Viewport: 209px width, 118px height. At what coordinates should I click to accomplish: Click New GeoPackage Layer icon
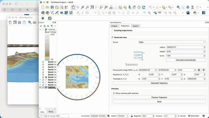pyautogui.click(x=47, y=13)
